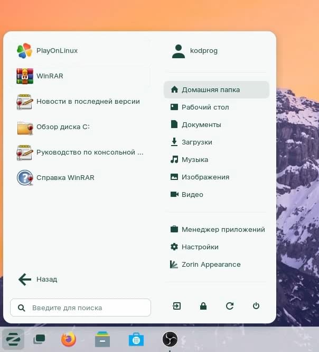The height and width of the screenshot is (352, 319).
Task: Open Справка WinRAR help entry
Action: tap(81, 178)
